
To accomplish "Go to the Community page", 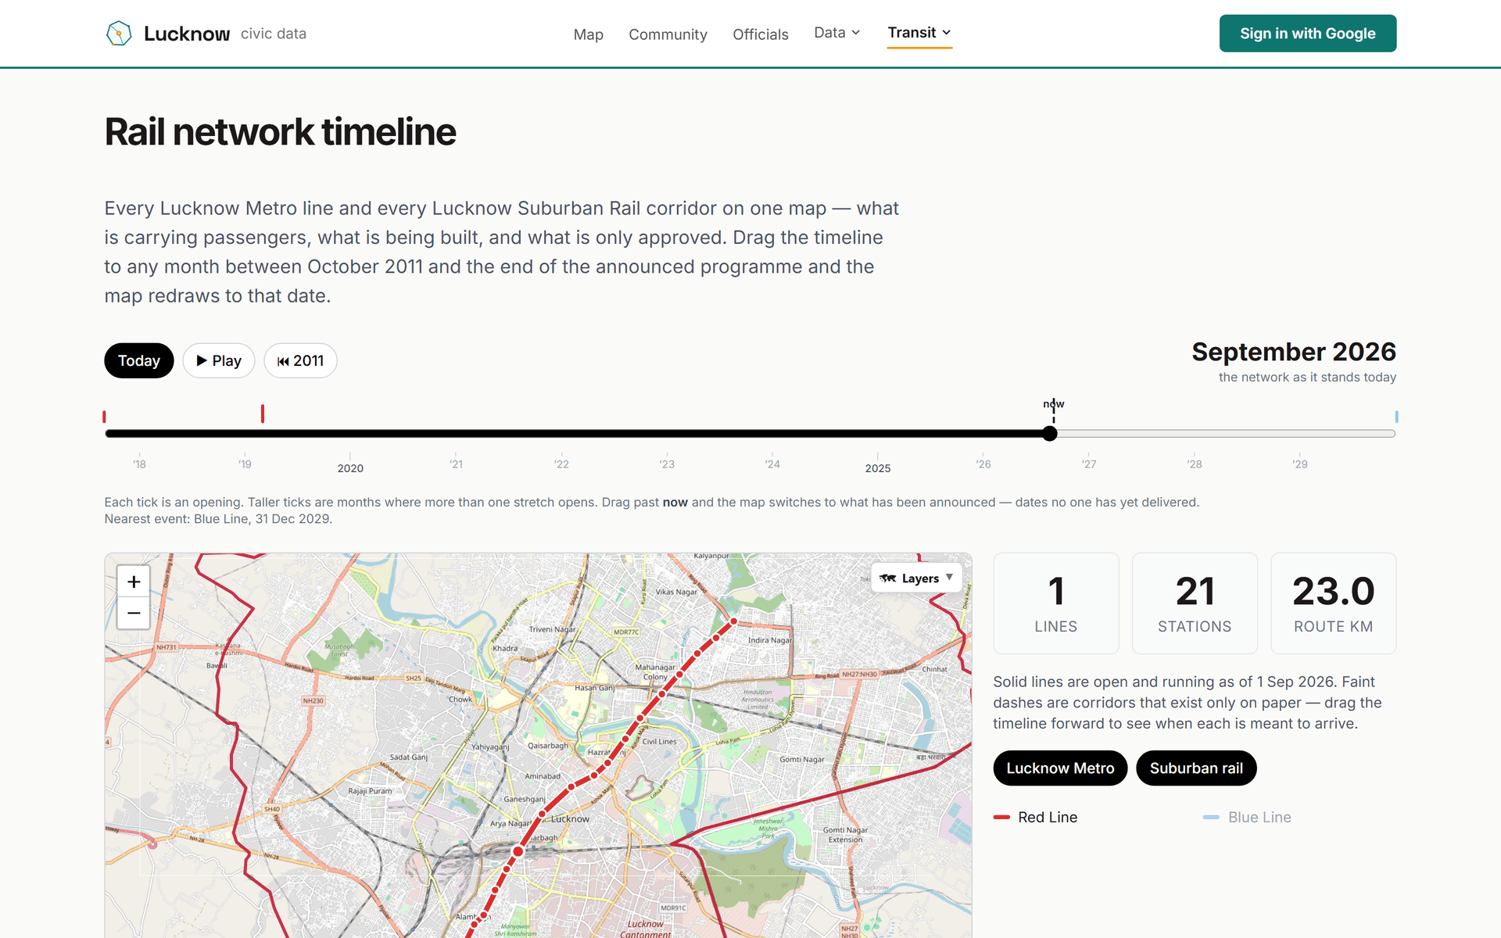I will coord(668,34).
